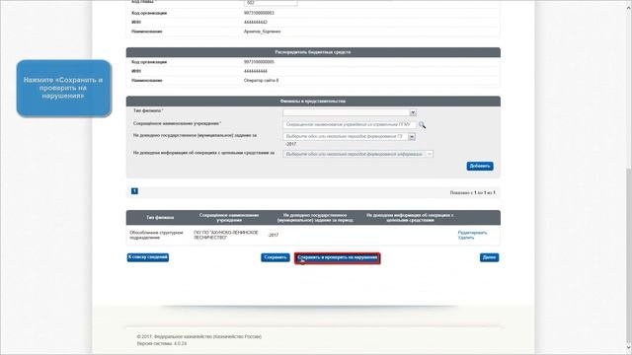Click the Удалить link in table row
This screenshot has height=355, width=632.
465,238
